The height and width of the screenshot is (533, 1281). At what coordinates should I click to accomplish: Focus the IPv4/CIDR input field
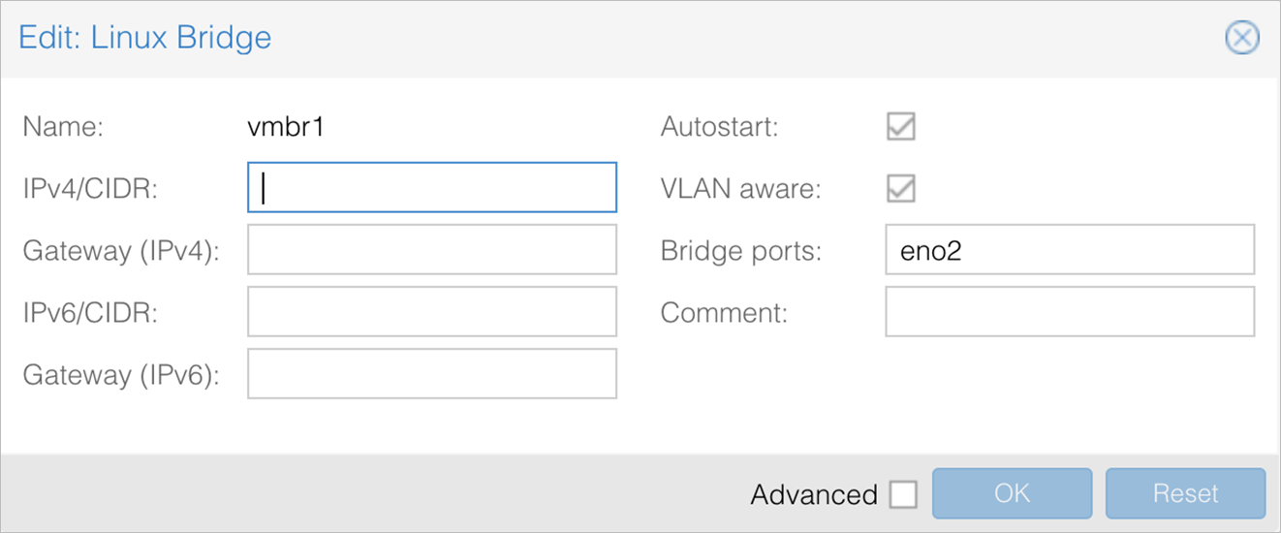tap(432, 187)
